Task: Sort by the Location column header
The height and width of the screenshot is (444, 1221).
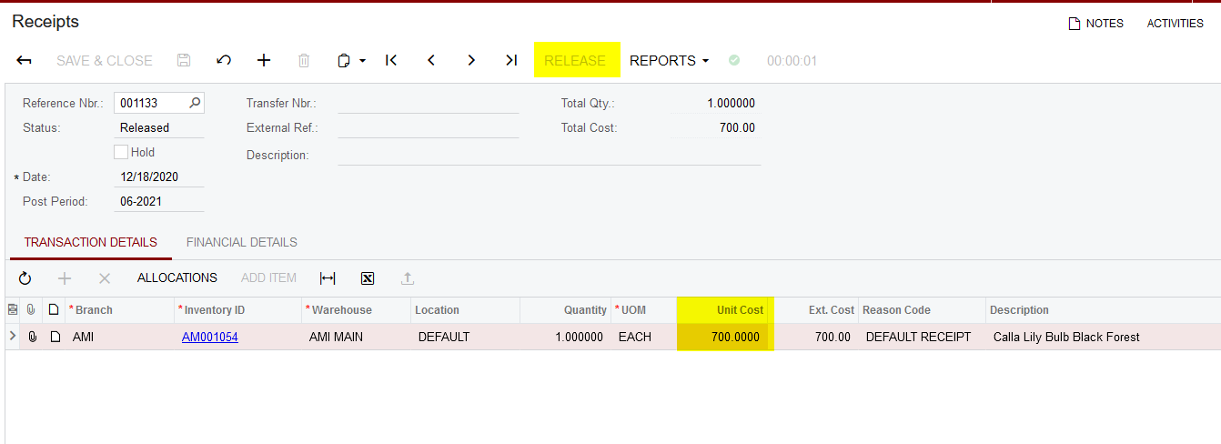Action: tap(465, 310)
